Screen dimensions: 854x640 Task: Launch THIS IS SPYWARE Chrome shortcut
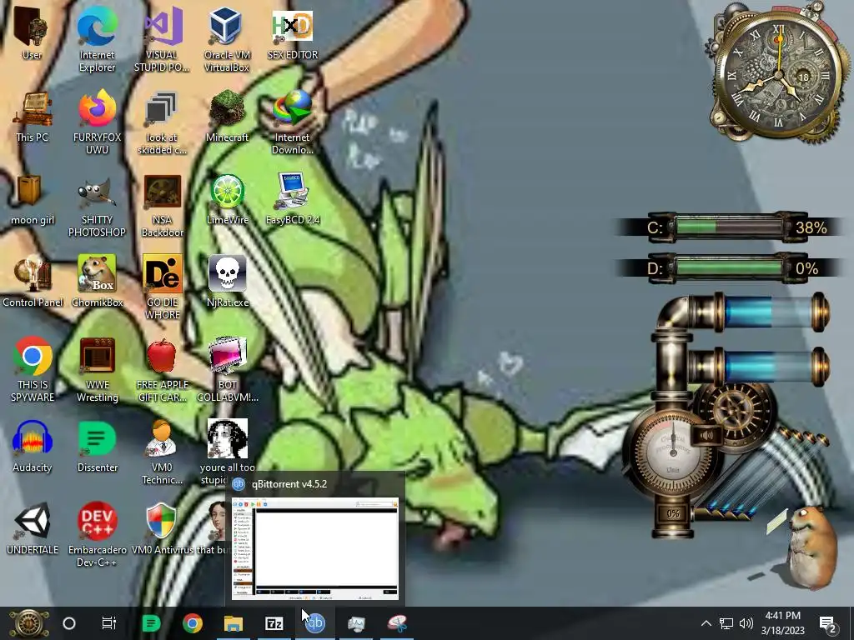click(x=33, y=370)
